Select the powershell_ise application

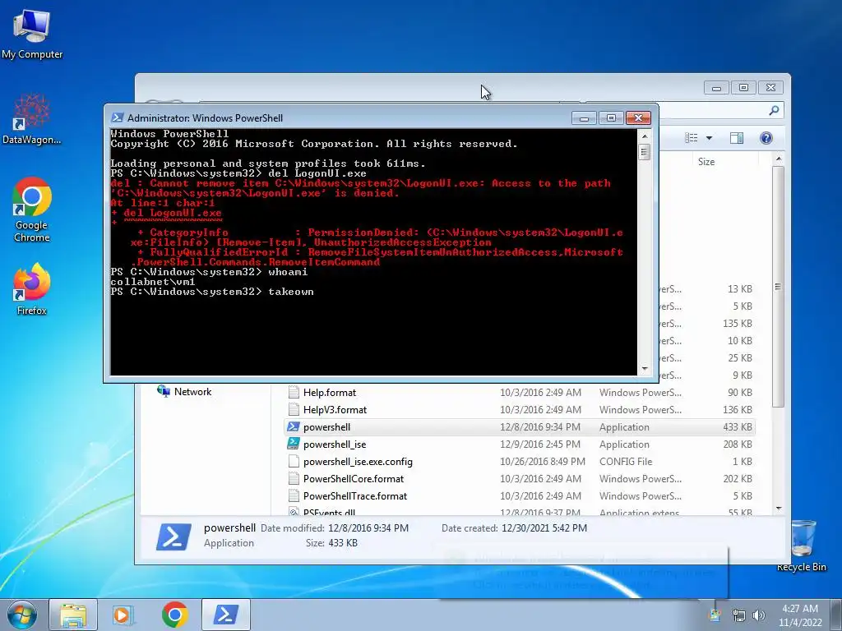click(x=520, y=444)
